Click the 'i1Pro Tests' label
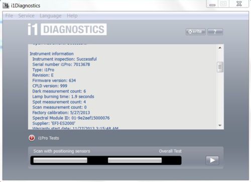 pyautogui.click(x=49, y=138)
